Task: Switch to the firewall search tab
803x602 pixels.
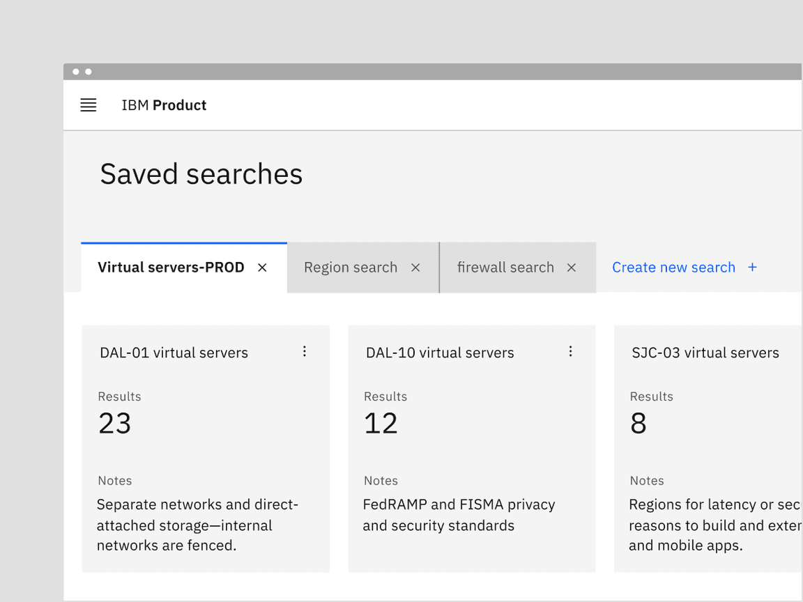Action: point(505,268)
